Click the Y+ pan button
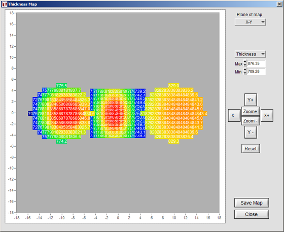284x232 pixels. click(251, 100)
